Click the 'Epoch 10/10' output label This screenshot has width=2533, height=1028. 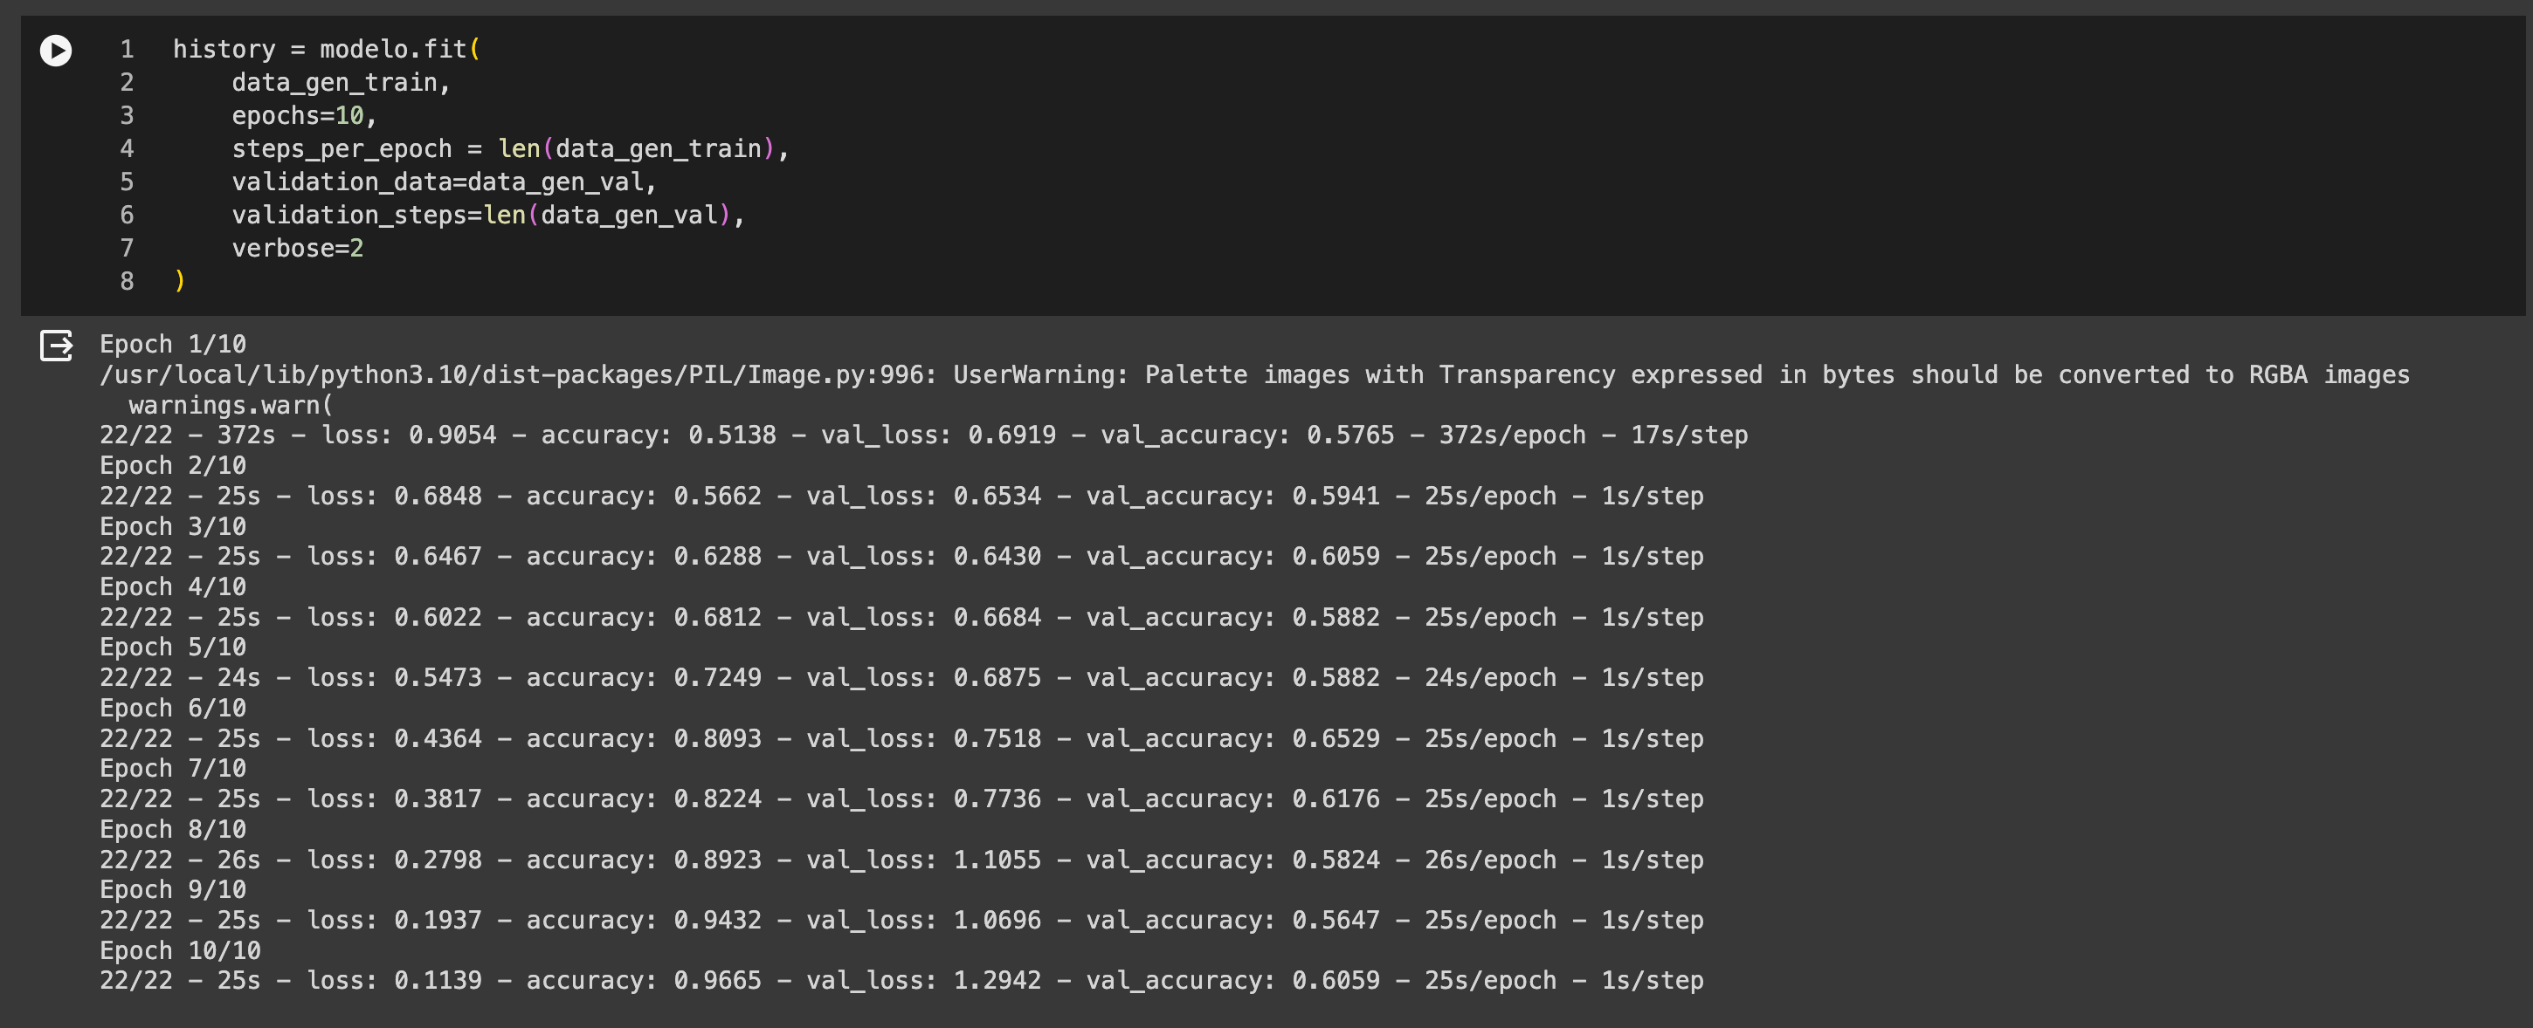tap(180, 950)
